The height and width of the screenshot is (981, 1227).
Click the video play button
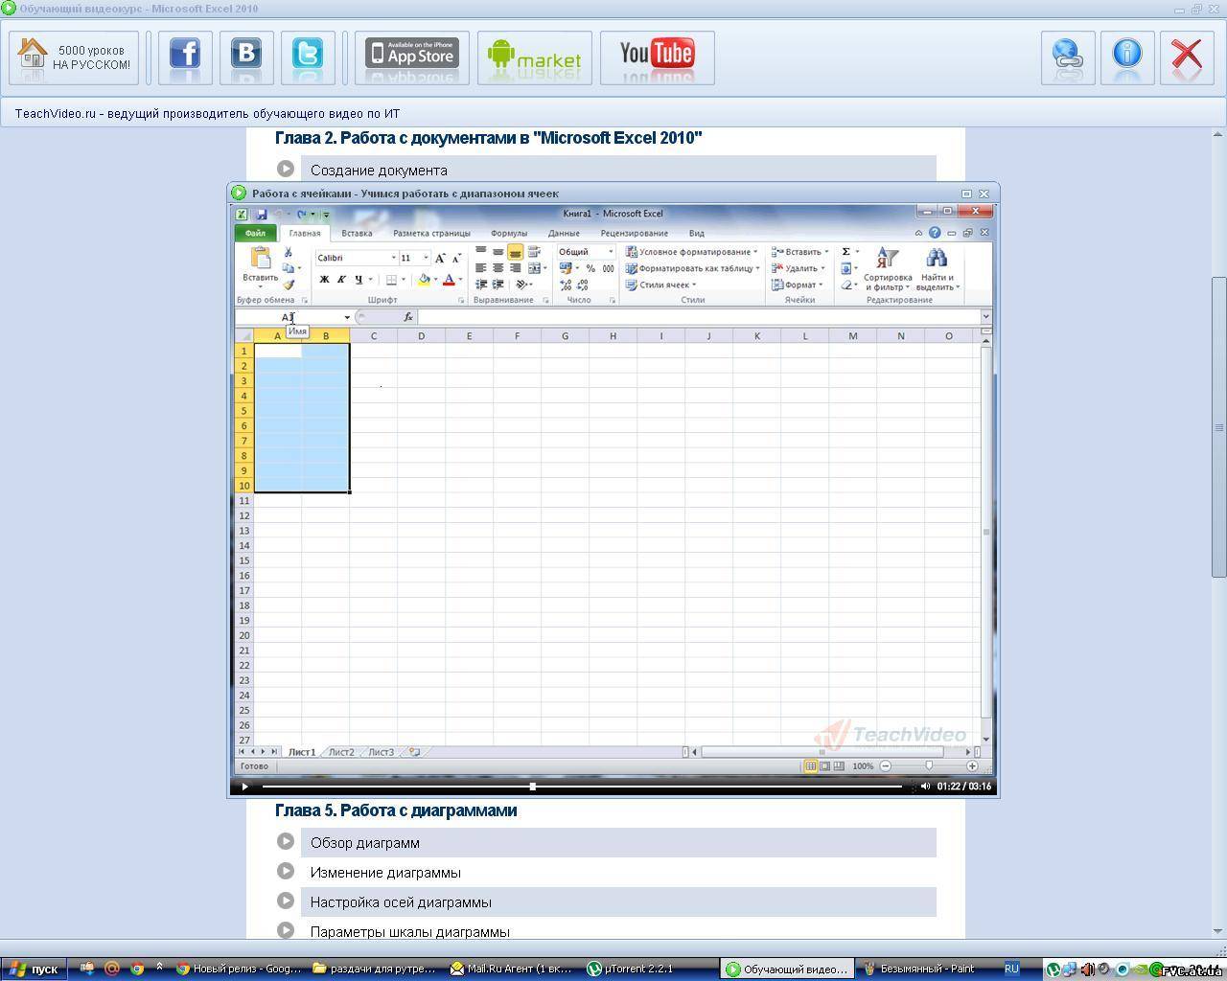244,787
